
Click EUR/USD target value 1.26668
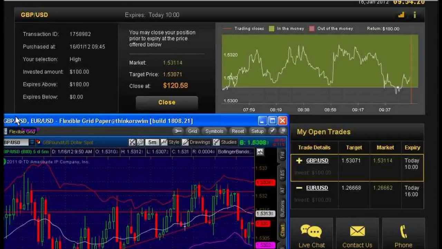point(351,188)
